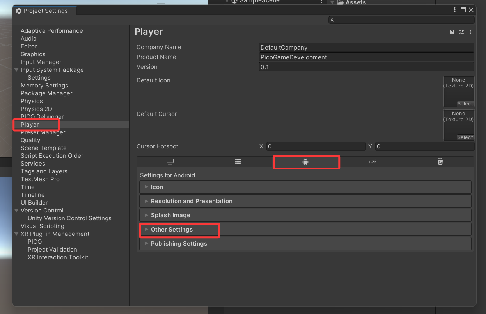The height and width of the screenshot is (314, 486).
Task: Click the Product Name input field
Action: pyautogui.click(x=367, y=57)
